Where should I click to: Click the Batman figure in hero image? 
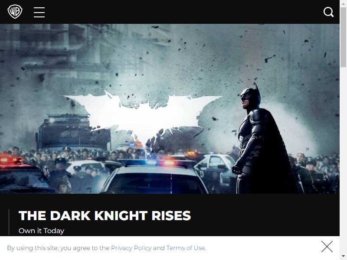pos(263,139)
